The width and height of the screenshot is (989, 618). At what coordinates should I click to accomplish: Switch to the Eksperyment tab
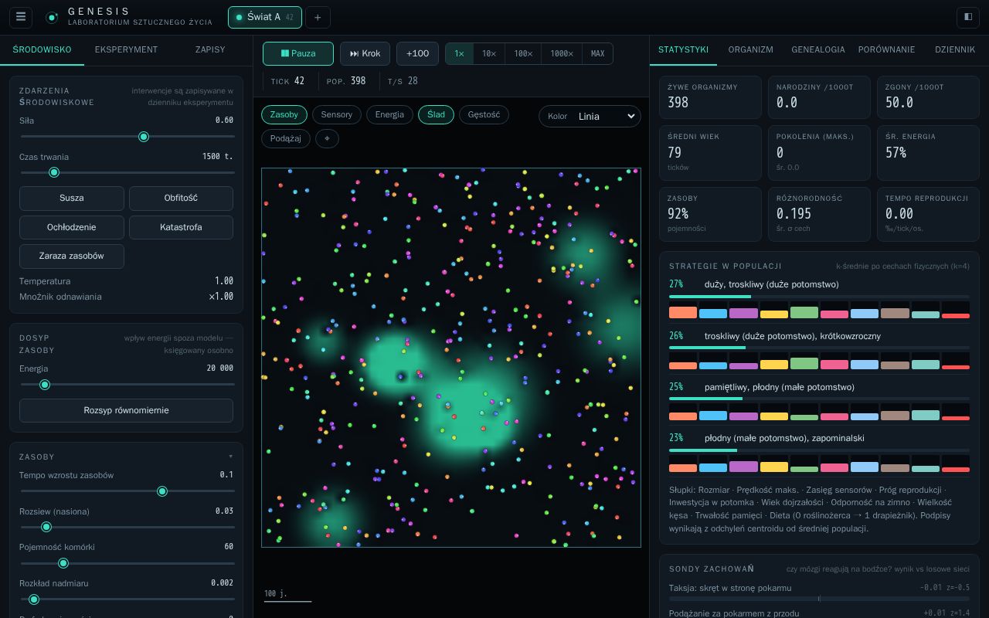click(126, 49)
